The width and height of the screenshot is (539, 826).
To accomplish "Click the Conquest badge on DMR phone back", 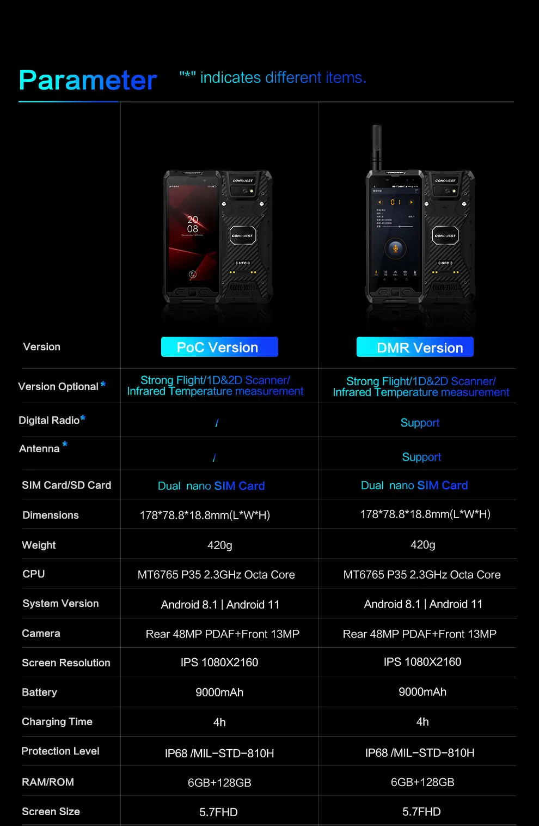I will (445, 235).
